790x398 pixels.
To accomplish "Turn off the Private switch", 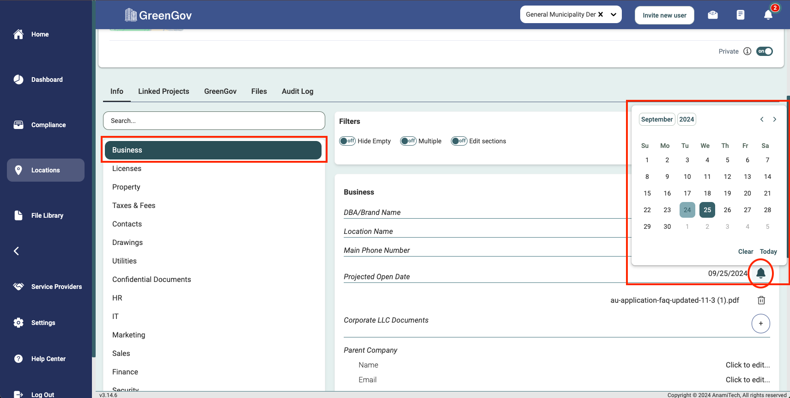I will (x=765, y=51).
